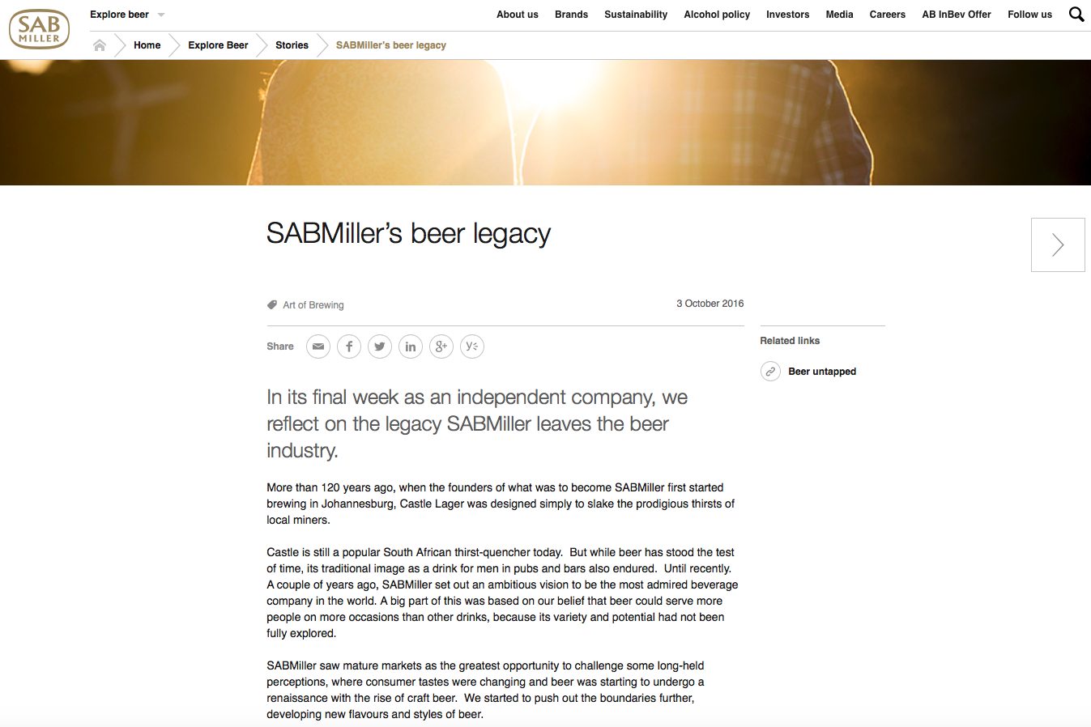Open the Brands menu
Image resolution: width=1091 pixels, height=727 pixels.
(572, 15)
